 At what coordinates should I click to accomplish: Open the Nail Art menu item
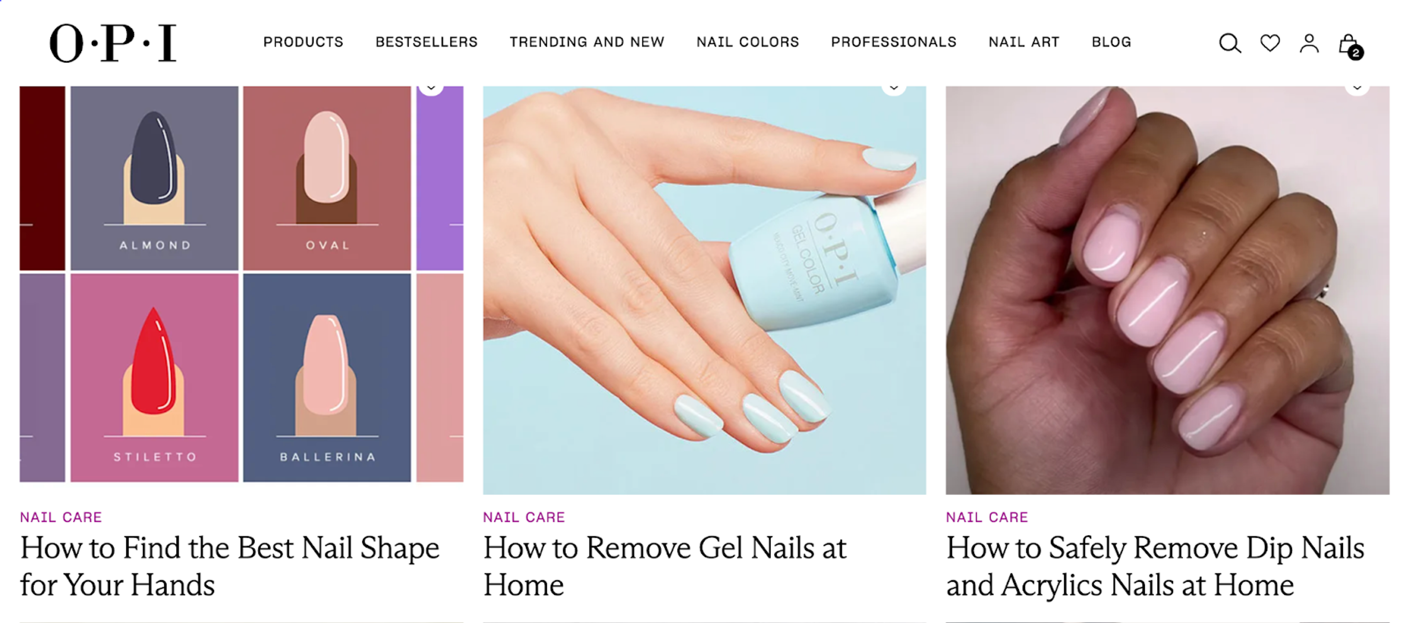[1024, 42]
